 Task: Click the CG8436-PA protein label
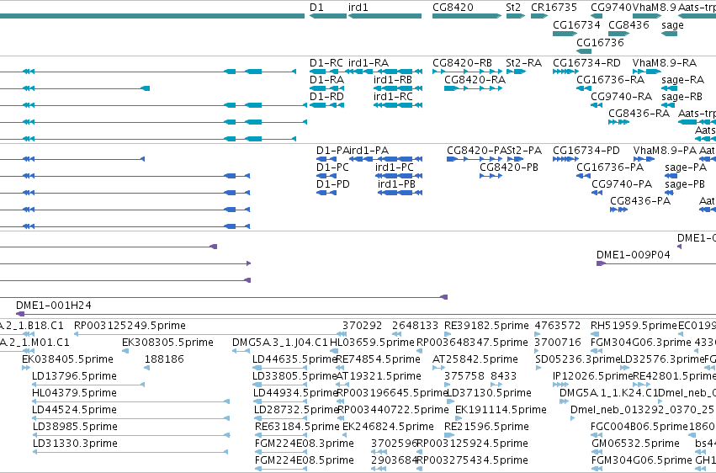[x=640, y=201]
